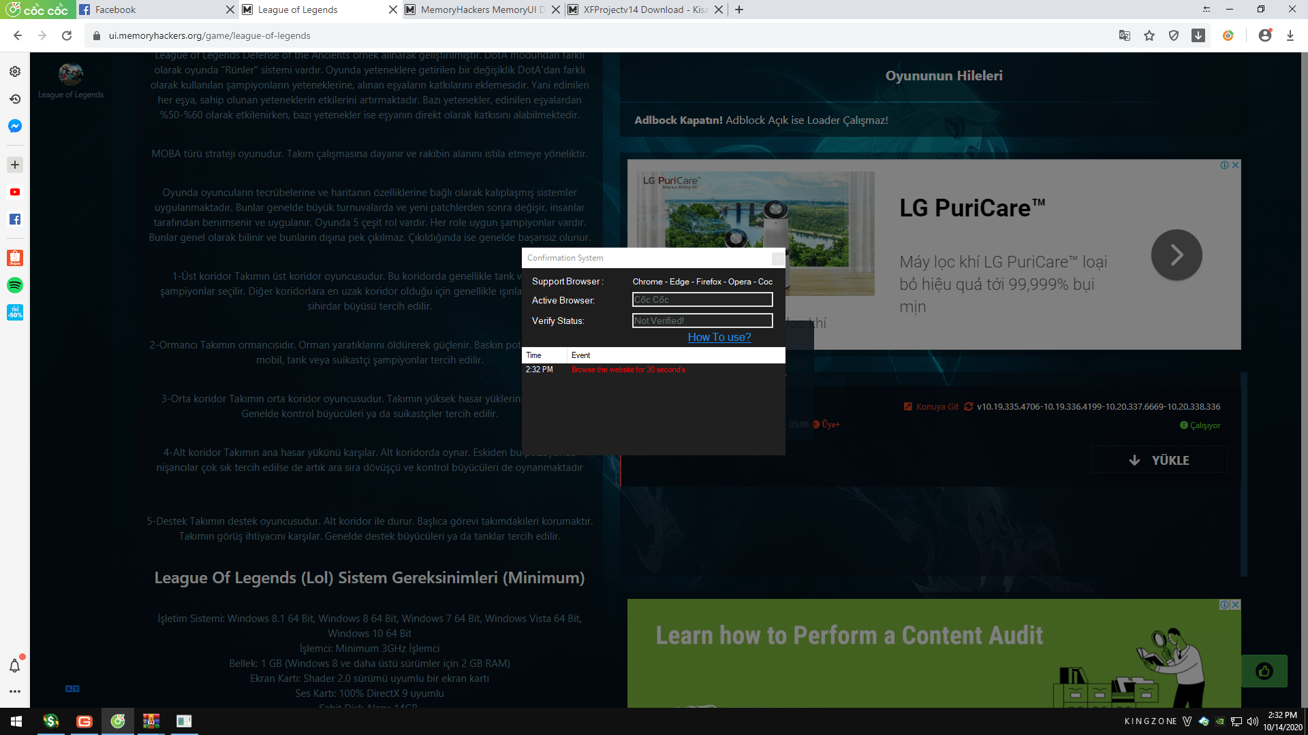This screenshot has height=735, width=1308.
Task: Open Tiki -50% shortcut in sidebar
Action: tap(15, 312)
